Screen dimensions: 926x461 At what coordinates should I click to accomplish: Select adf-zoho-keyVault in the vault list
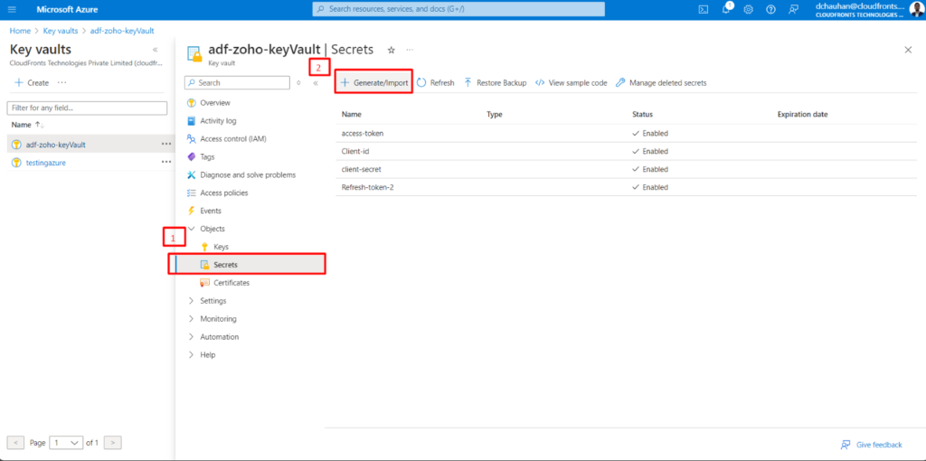point(56,144)
